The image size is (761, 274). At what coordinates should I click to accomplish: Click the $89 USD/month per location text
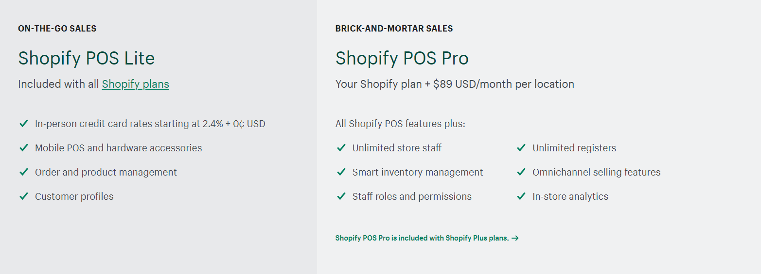coord(504,84)
